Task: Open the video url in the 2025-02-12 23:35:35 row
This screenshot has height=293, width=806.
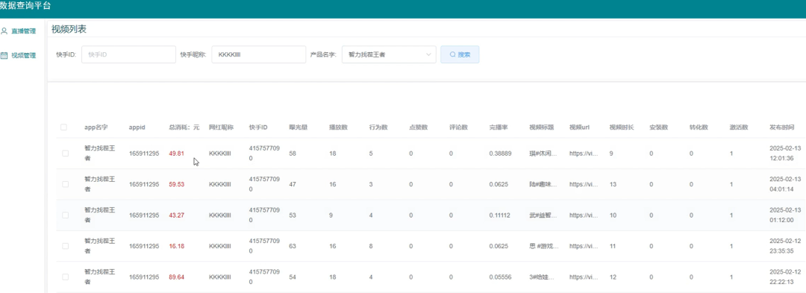Action: point(584,246)
